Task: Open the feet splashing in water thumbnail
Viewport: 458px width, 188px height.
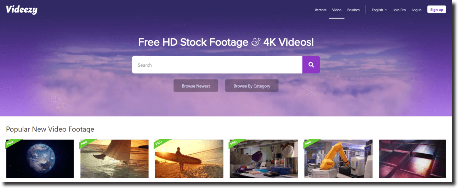Action: (114, 158)
